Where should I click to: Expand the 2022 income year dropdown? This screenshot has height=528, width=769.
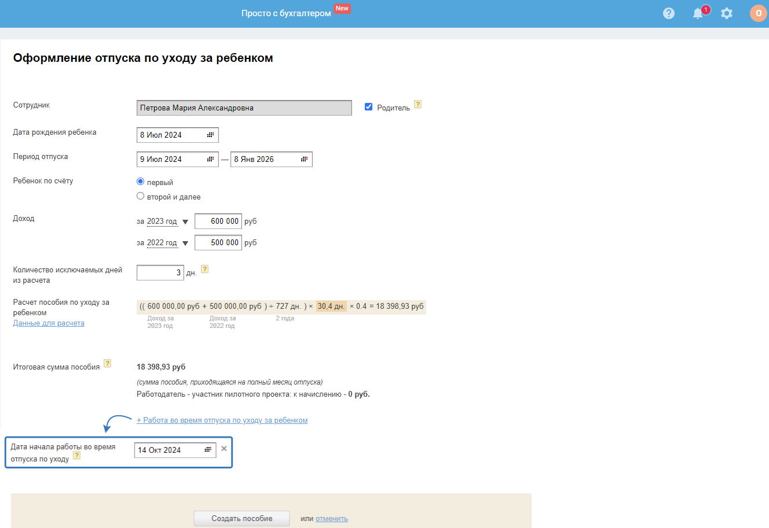pyautogui.click(x=185, y=243)
